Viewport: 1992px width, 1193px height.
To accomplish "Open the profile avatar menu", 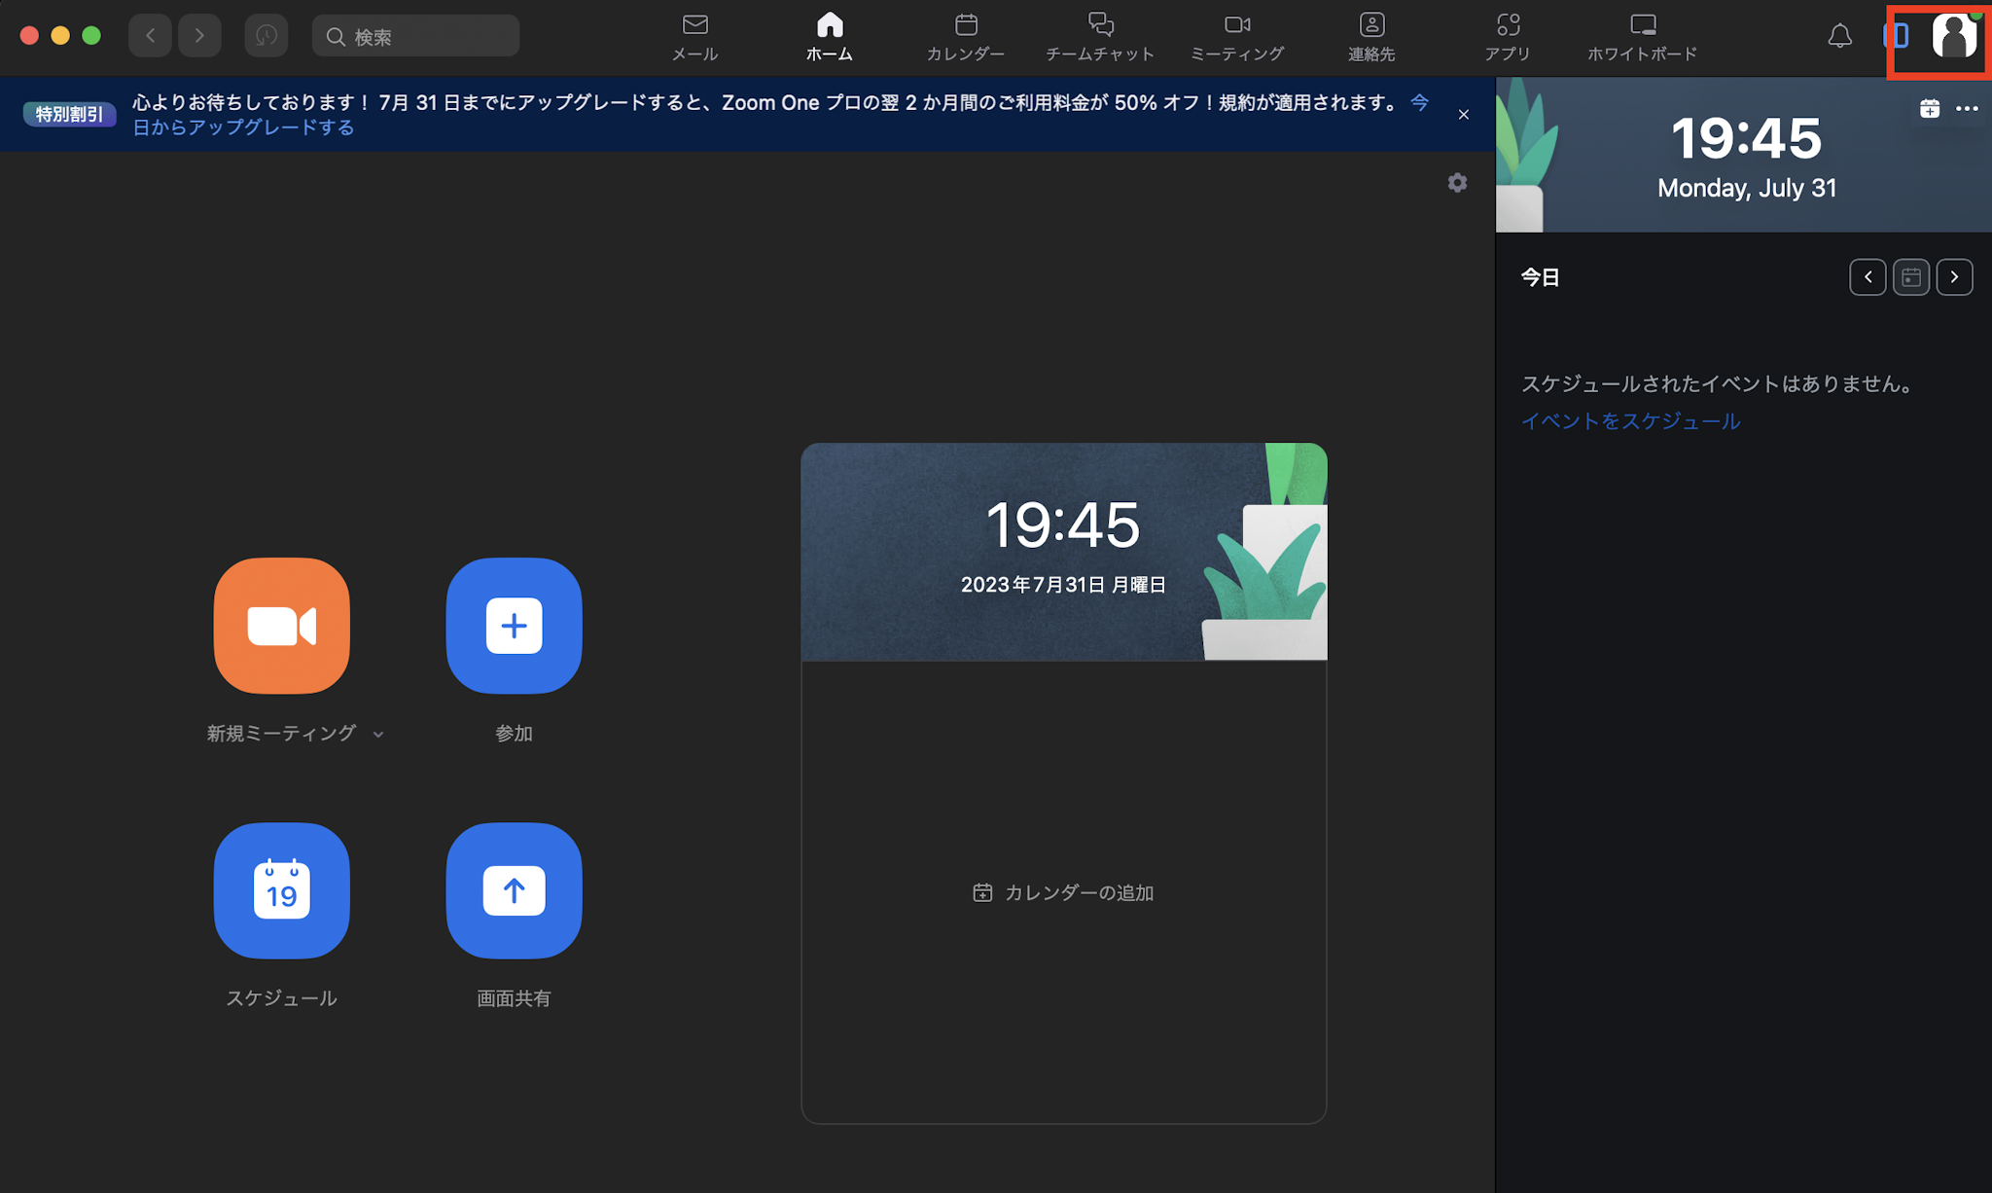I will [x=1953, y=37].
